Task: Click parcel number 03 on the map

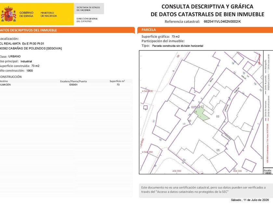Action: point(218,116)
